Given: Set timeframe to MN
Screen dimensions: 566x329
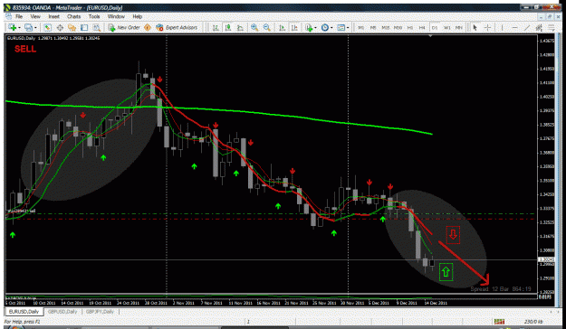Looking at the screenshot, I should tap(459, 28).
